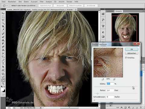
Task: Select the History Brush tool
Action: [3, 43]
